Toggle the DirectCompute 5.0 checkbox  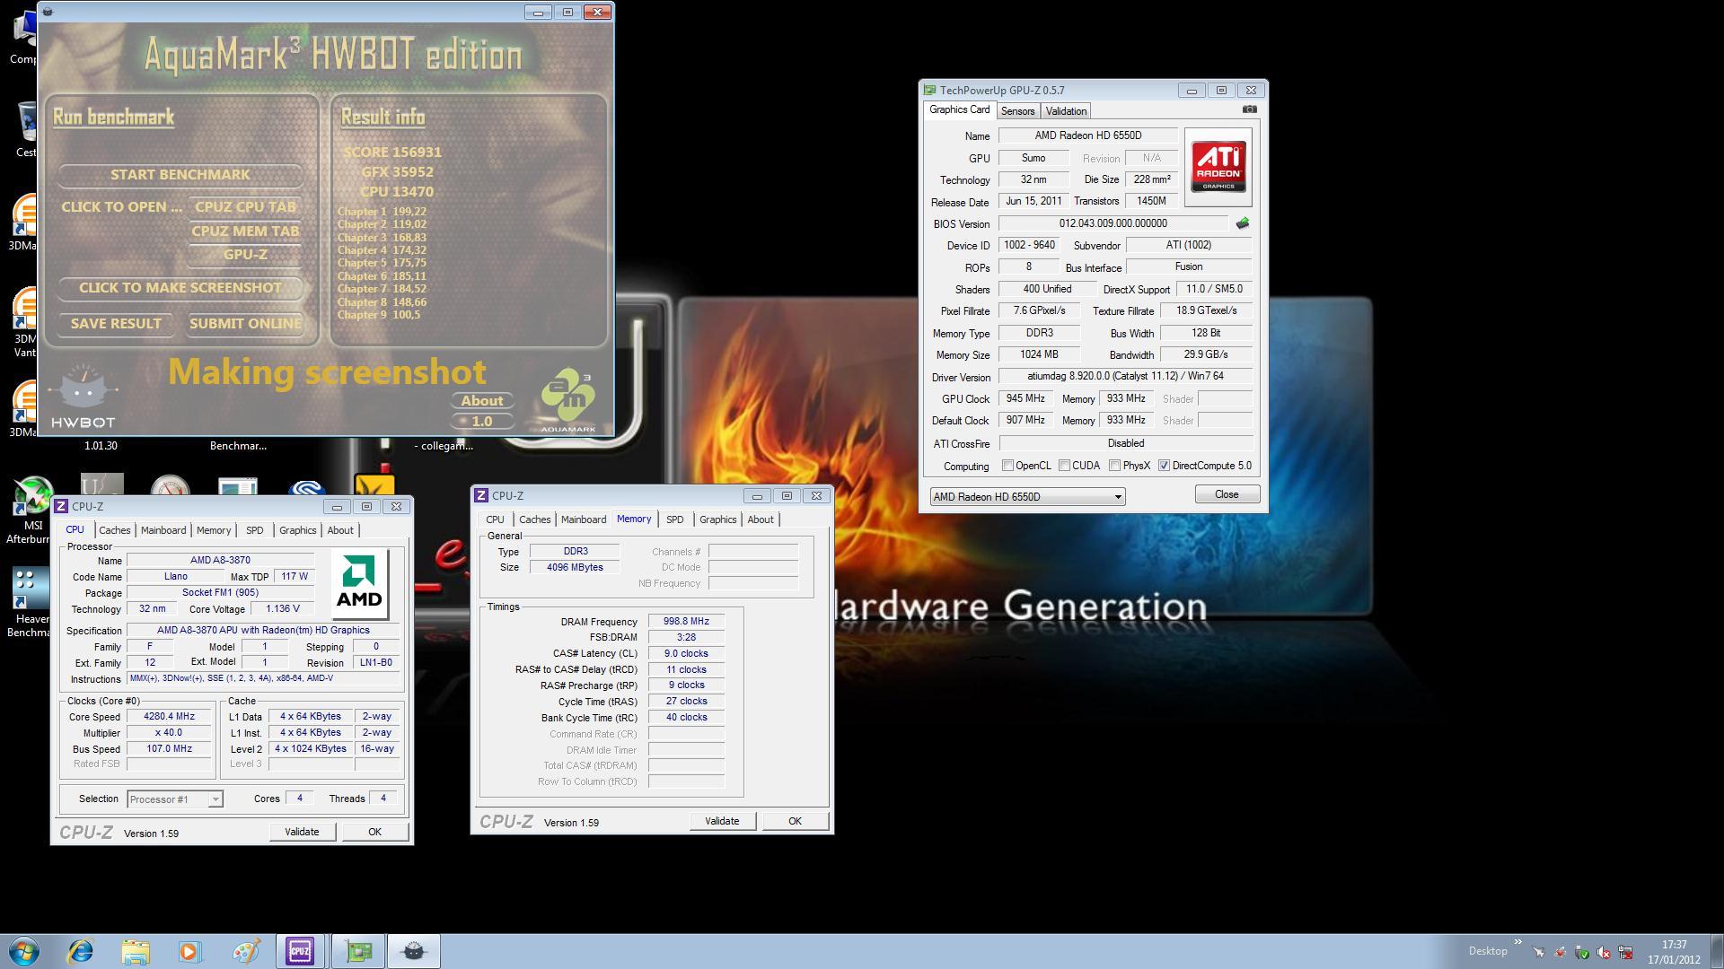(1164, 466)
